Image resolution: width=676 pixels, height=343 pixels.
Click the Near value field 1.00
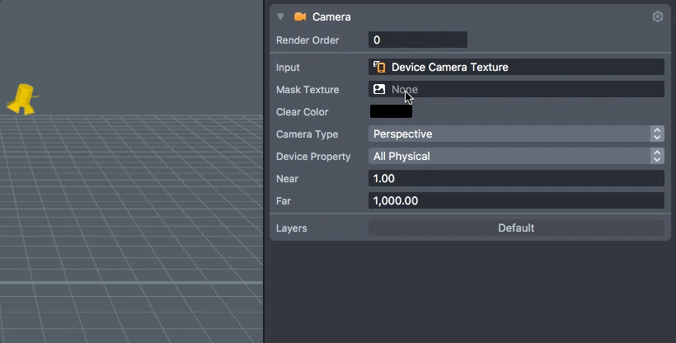point(516,178)
